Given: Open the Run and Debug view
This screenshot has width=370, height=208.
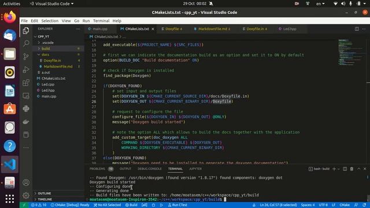Looking at the screenshot, I should point(26,69).
